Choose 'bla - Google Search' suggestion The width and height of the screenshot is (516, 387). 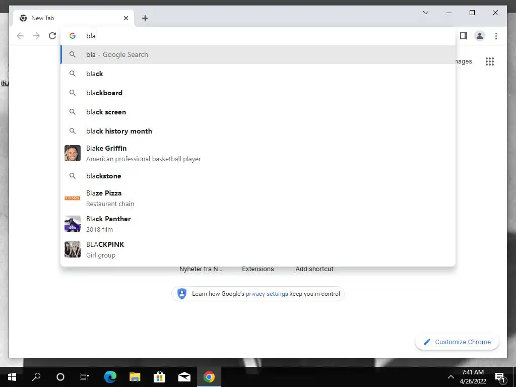click(258, 54)
